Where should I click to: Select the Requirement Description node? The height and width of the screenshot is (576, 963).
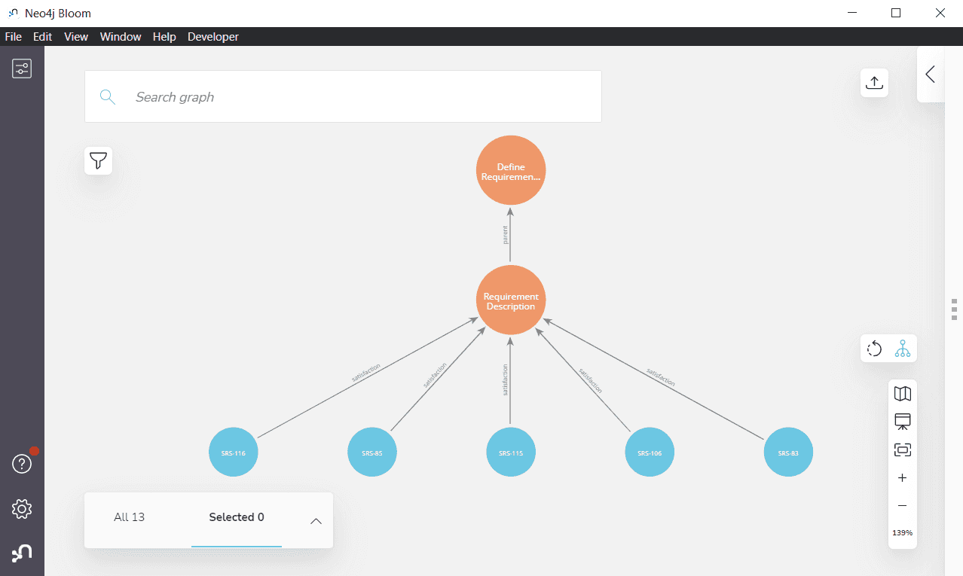(x=511, y=300)
